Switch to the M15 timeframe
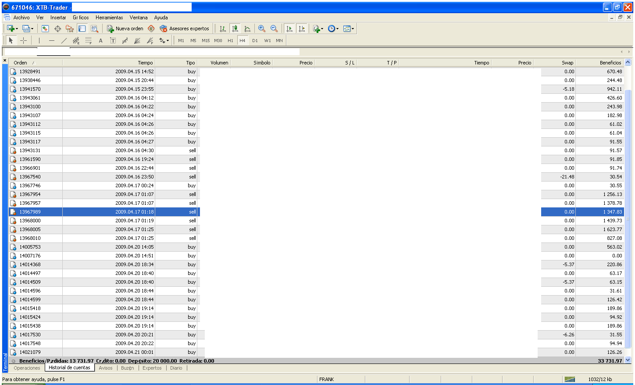Image resolution: width=635 pixels, height=385 pixels. click(x=206, y=40)
